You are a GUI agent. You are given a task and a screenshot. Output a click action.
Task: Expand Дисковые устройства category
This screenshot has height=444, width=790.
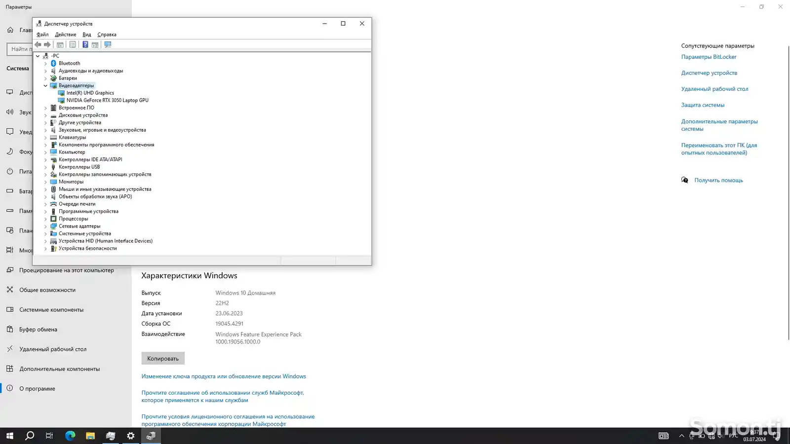pyautogui.click(x=45, y=115)
